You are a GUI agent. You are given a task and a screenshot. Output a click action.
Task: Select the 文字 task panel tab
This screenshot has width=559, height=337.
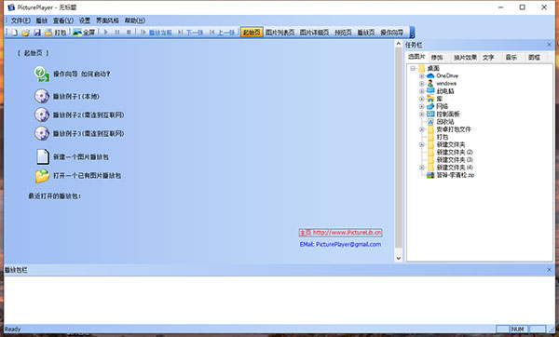click(x=488, y=58)
